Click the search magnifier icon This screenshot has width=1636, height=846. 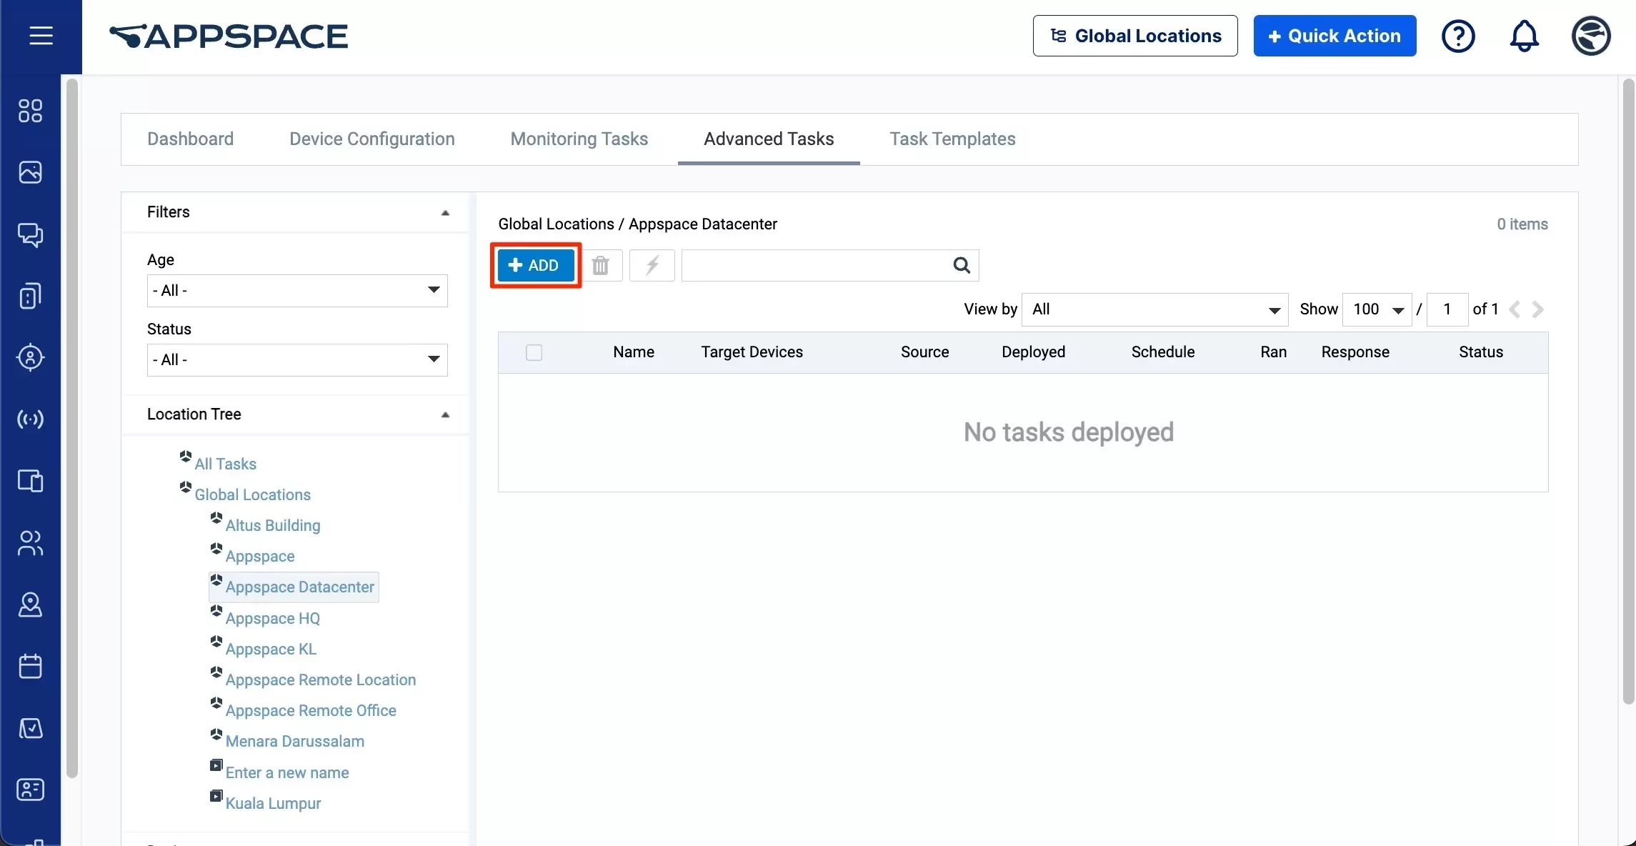tap(962, 266)
